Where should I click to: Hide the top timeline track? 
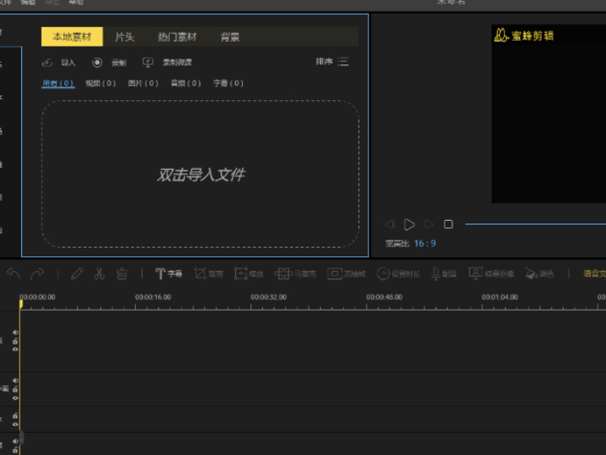tap(15, 349)
